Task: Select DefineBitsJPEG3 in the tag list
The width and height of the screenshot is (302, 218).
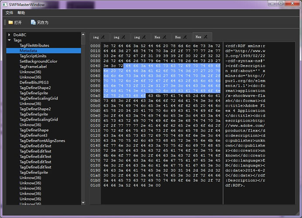Action: click(34, 82)
